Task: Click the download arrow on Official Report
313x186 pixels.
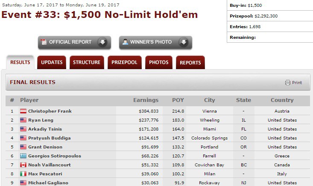Action: tap(102, 42)
